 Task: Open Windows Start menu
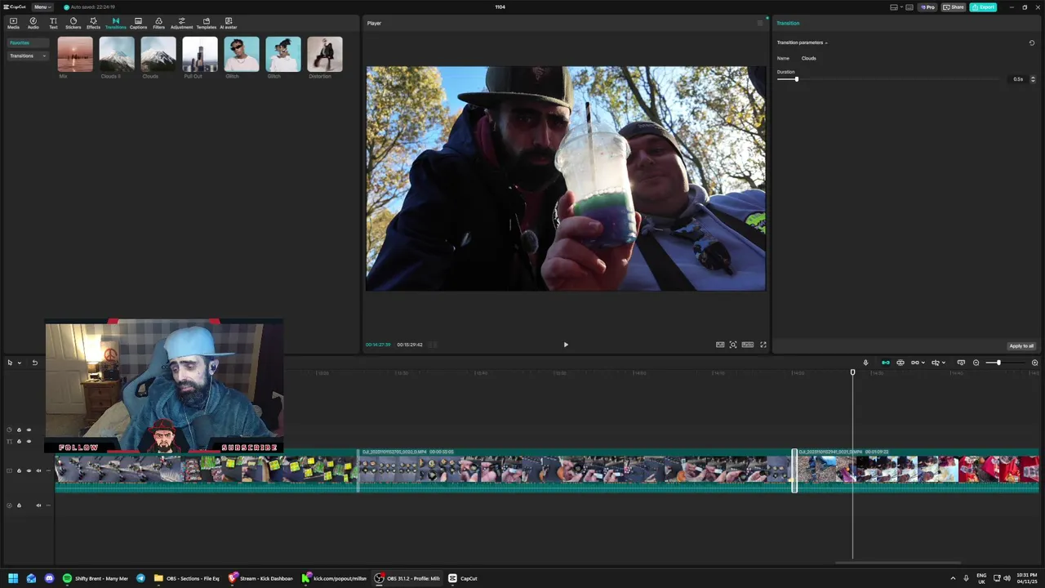(x=13, y=578)
